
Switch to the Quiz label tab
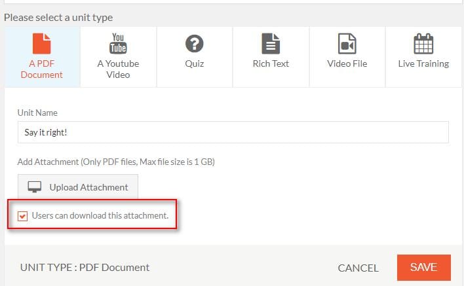coord(195,63)
